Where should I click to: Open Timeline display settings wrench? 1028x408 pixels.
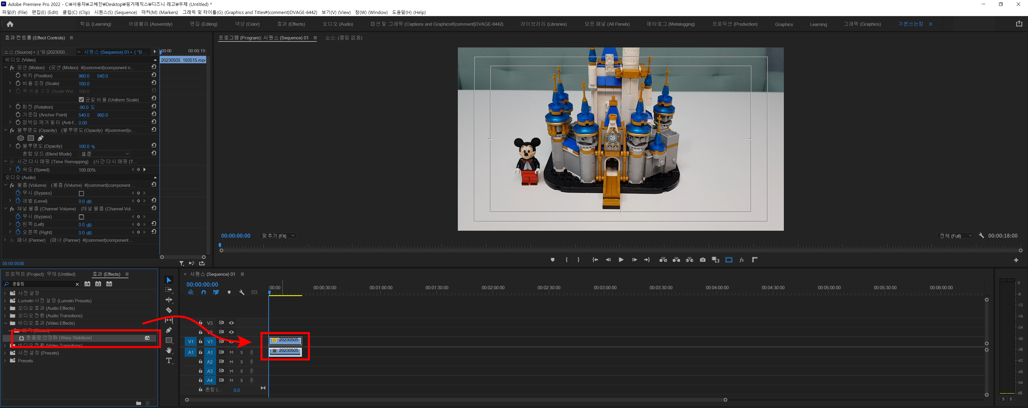tap(241, 292)
